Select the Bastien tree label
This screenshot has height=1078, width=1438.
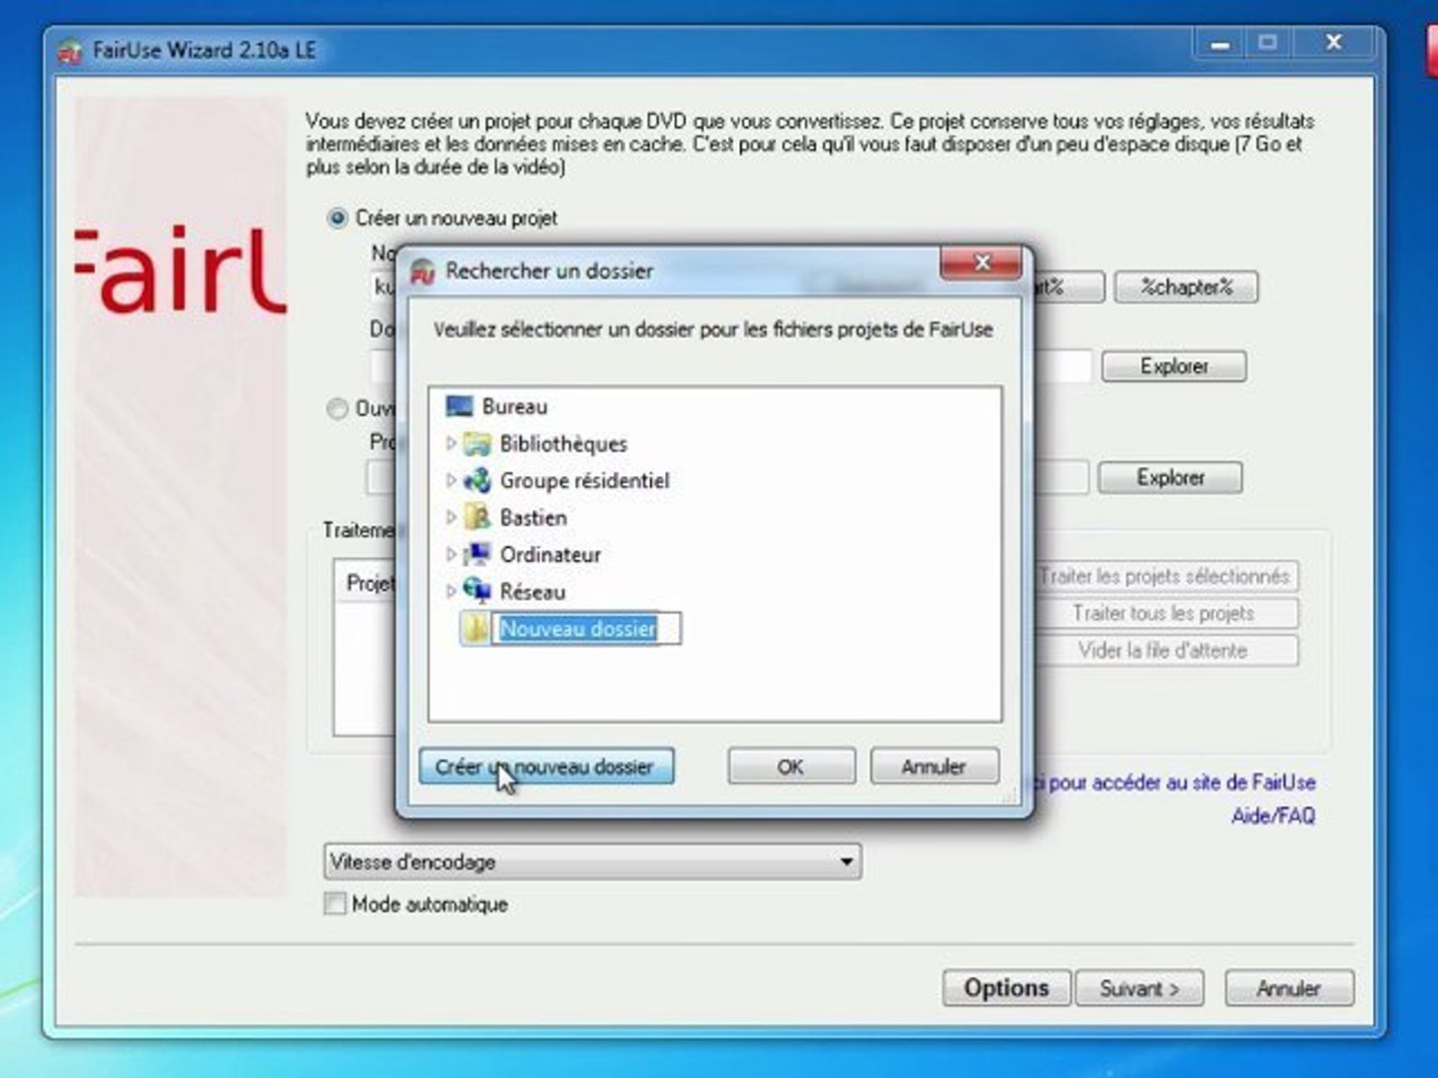(533, 517)
